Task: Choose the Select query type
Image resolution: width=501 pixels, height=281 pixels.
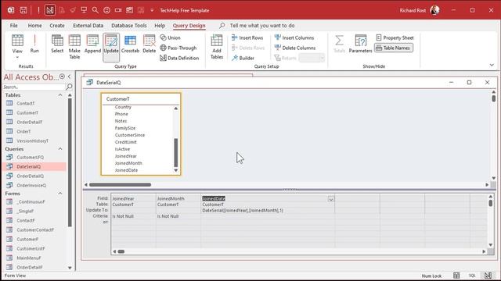Action: [x=57, y=44]
